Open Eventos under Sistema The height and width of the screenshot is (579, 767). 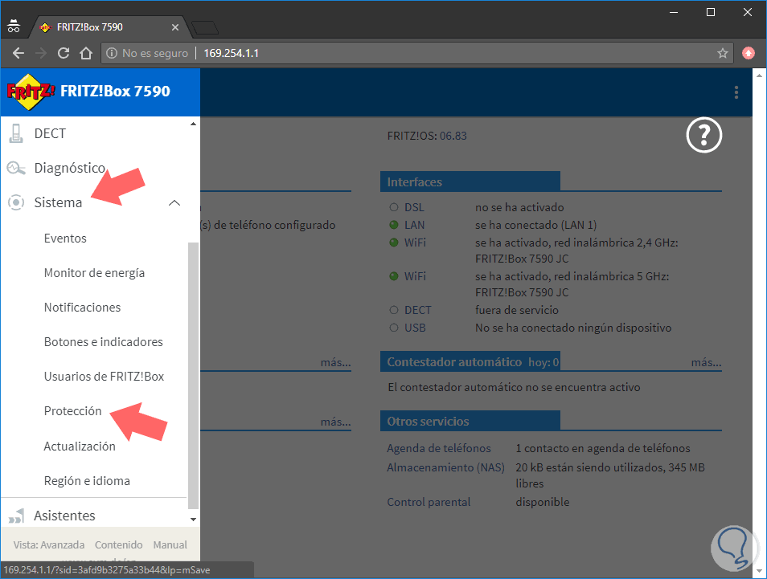(65, 239)
